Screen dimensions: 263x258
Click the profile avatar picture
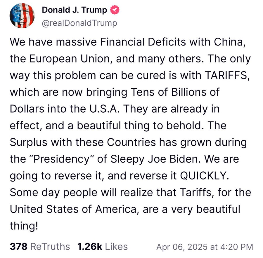22,17
